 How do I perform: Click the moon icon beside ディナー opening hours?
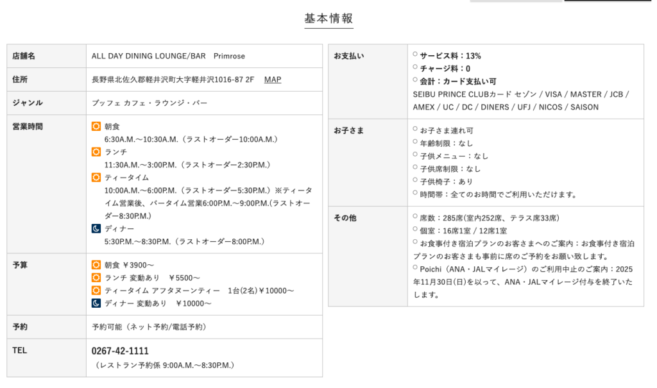coord(96,228)
